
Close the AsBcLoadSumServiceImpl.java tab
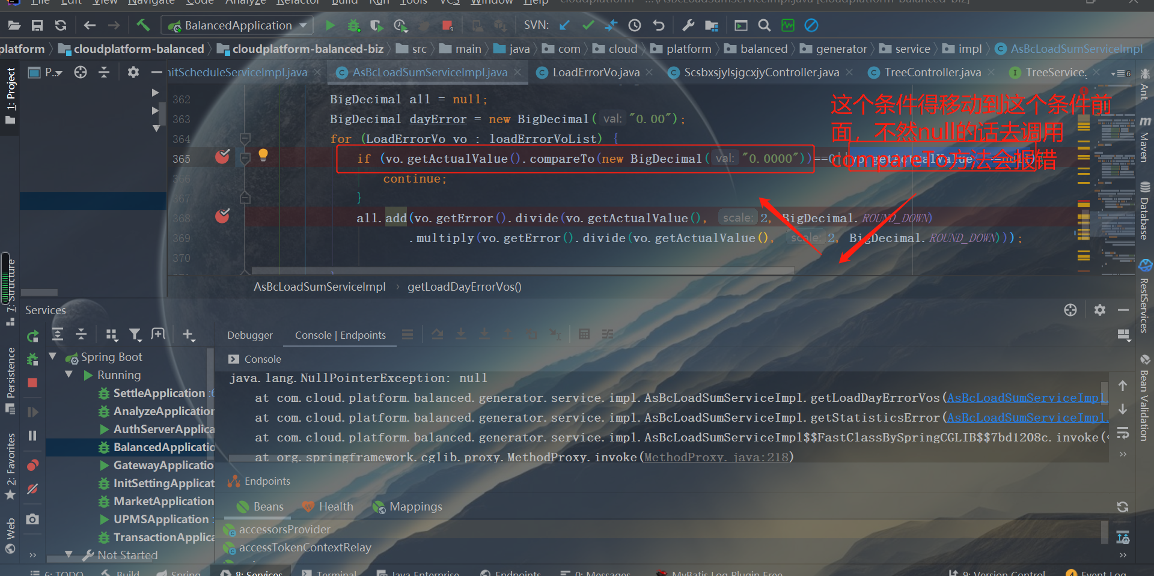click(x=517, y=73)
